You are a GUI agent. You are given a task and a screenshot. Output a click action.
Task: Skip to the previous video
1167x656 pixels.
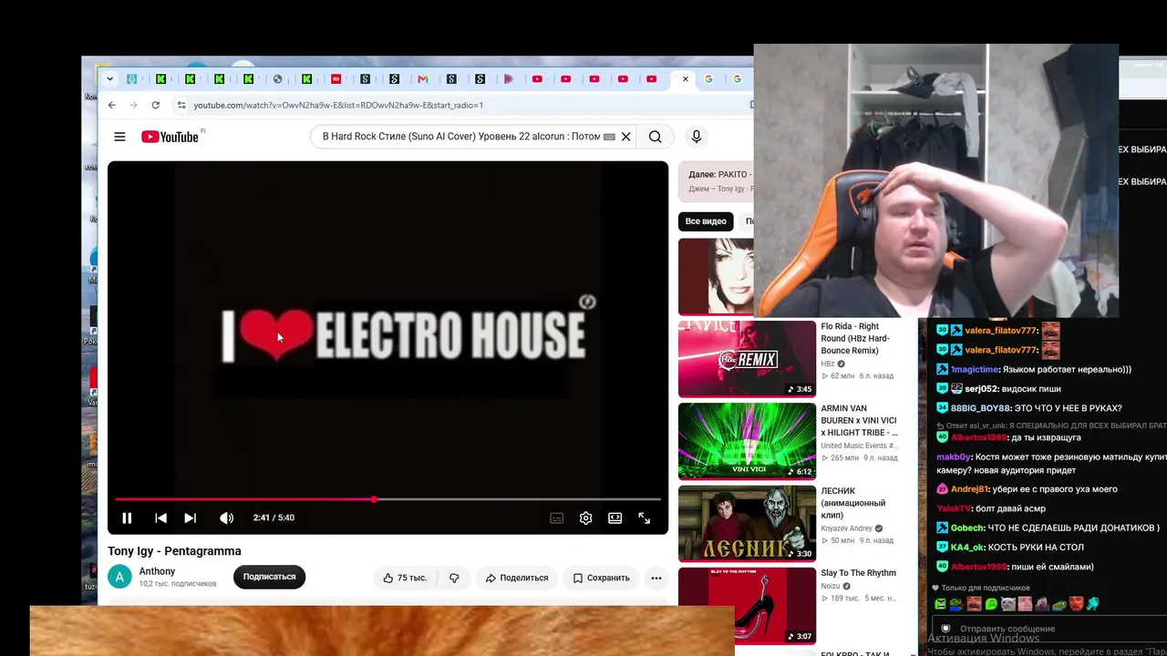160,518
